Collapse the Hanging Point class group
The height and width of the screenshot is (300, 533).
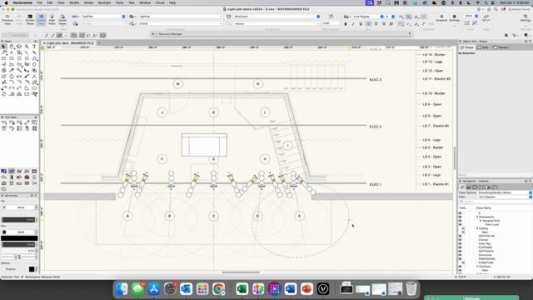click(481, 221)
